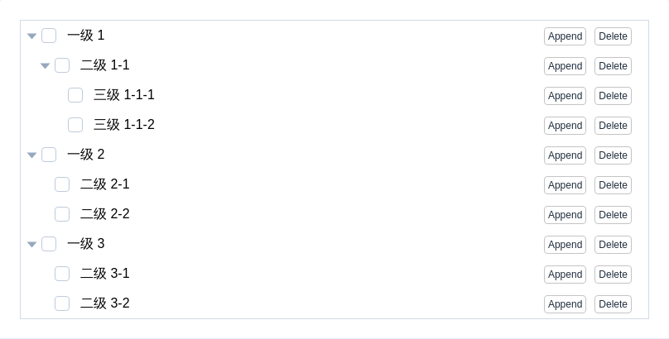This screenshot has height=339, width=669.
Task: Collapse the 二级 1-1 tree node
Action: pyautogui.click(x=46, y=65)
